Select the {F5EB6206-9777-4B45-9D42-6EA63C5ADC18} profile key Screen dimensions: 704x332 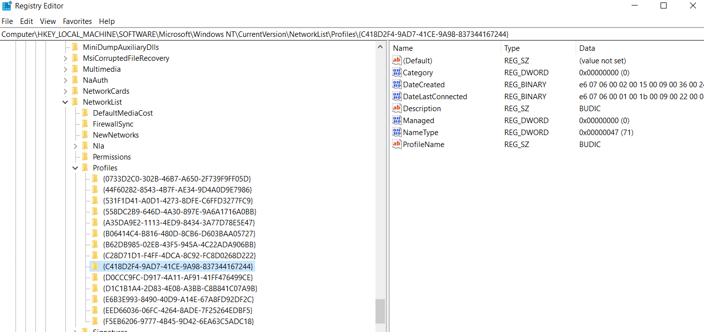[178, 321]
